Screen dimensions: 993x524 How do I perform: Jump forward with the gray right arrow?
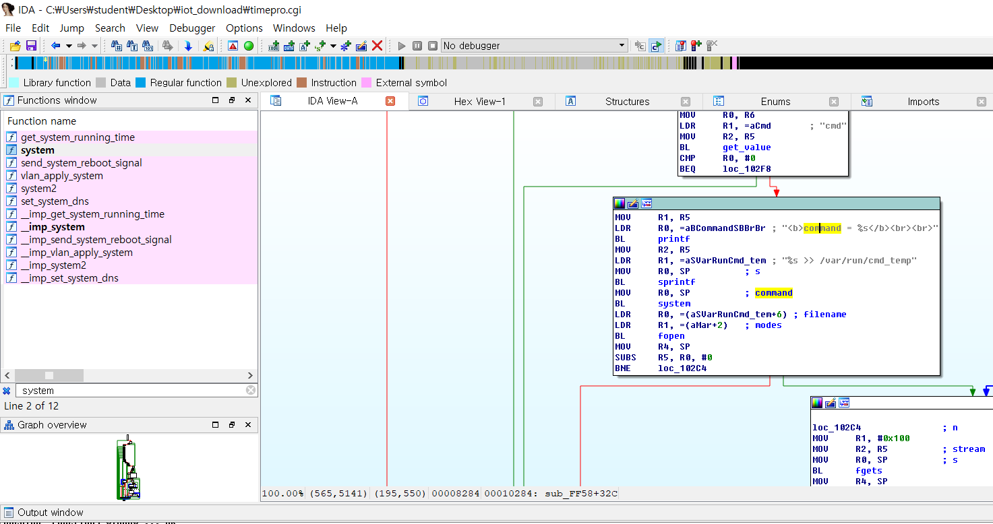click(x=82, y=46)
